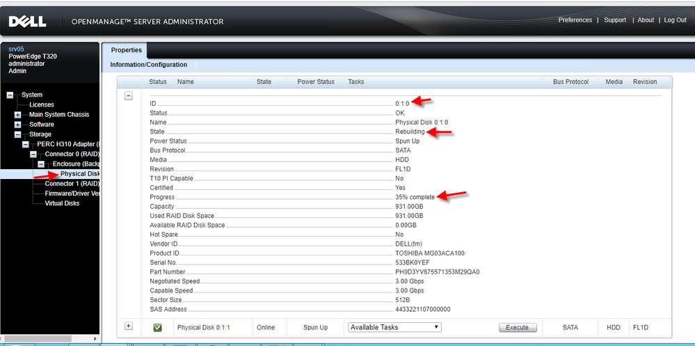Click the Online state of Physical Disk 0:1:1
This screenshot has width=695, height=346.
(x=266, y=327)
